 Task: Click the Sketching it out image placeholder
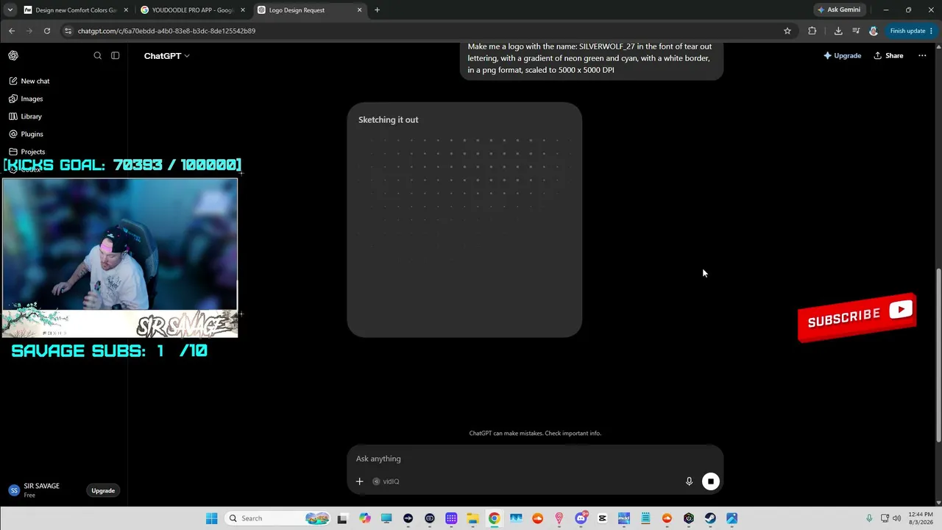pos(464,219)
